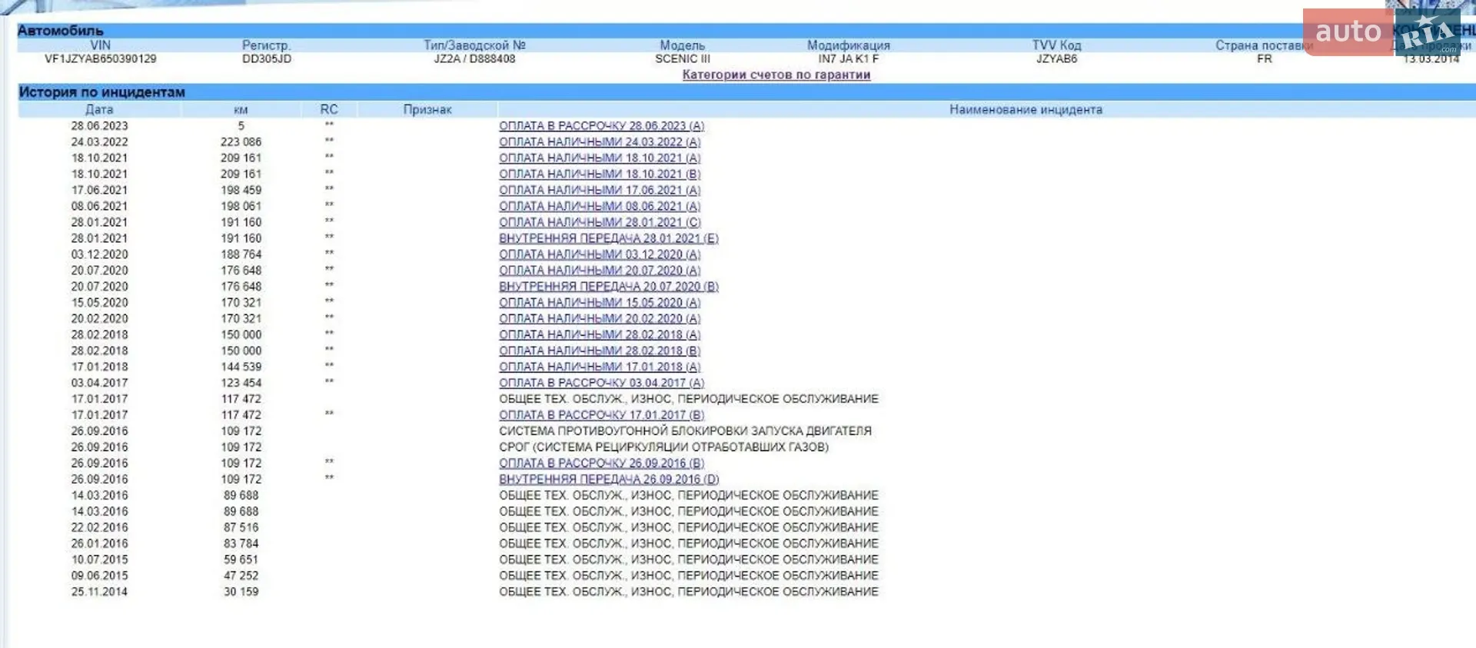1476x648 pixels.
Task: Click the Признак column header
Action: pos(427,110)
